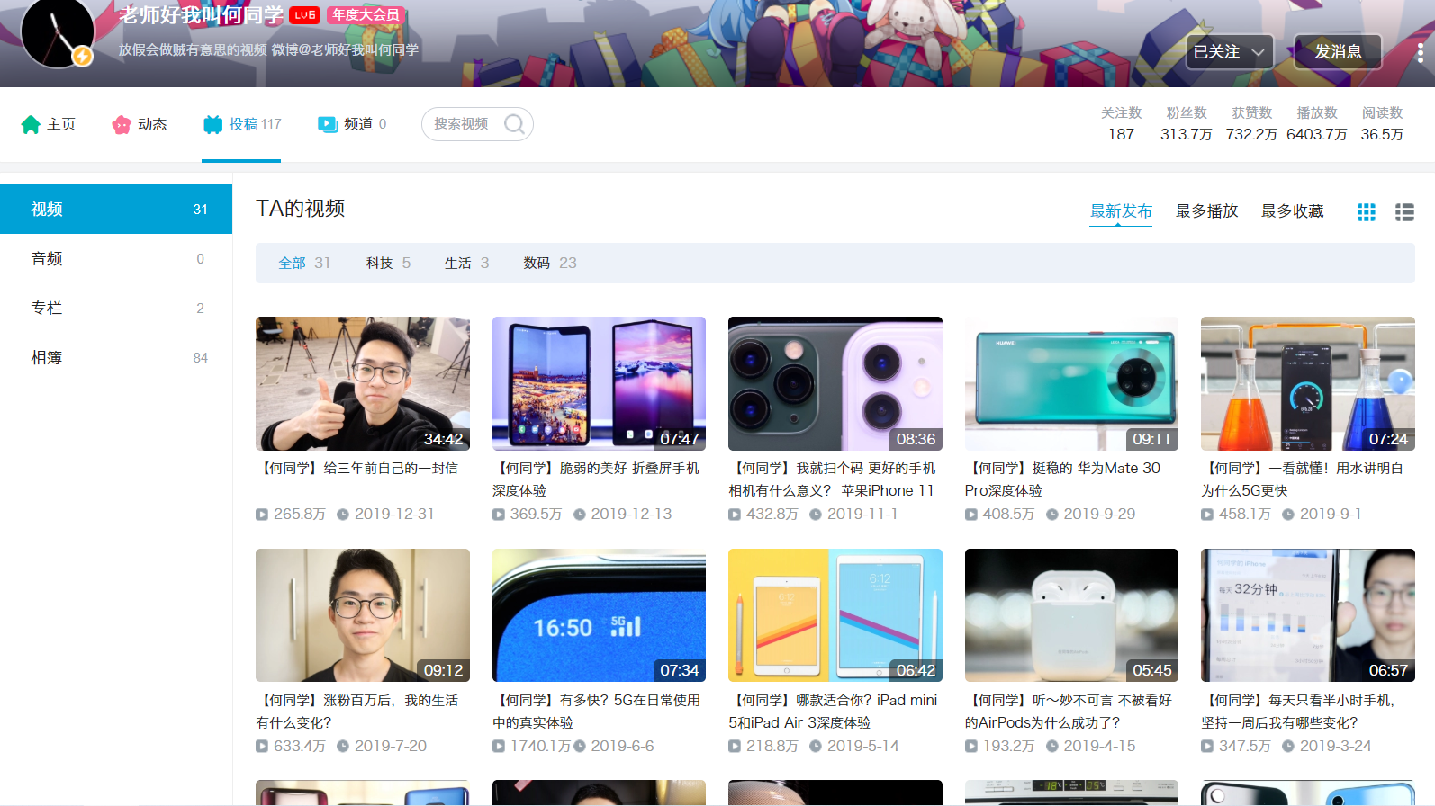Sort by 最新发布 newest
The height and width of the screenshot is (806, 1435).
tap(1121, 211)
